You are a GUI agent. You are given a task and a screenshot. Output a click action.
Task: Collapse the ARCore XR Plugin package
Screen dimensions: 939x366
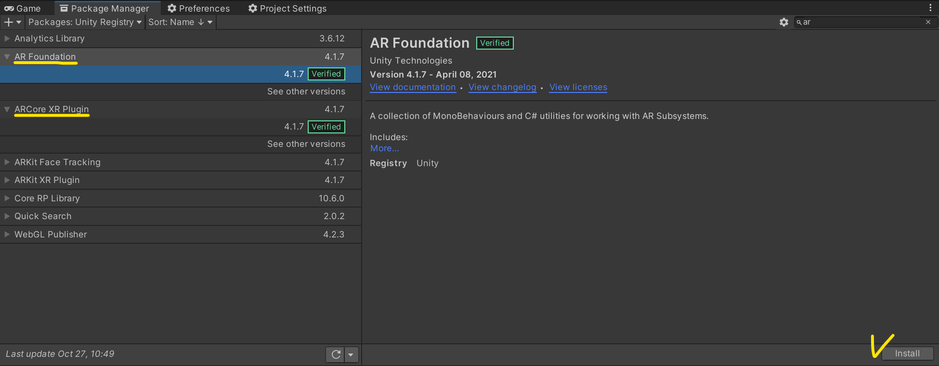pos(7,109)
